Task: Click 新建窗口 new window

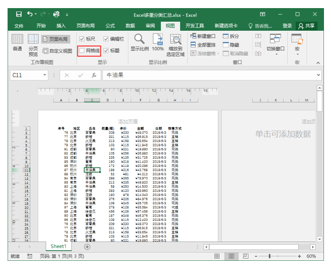Action: (203, 36)
